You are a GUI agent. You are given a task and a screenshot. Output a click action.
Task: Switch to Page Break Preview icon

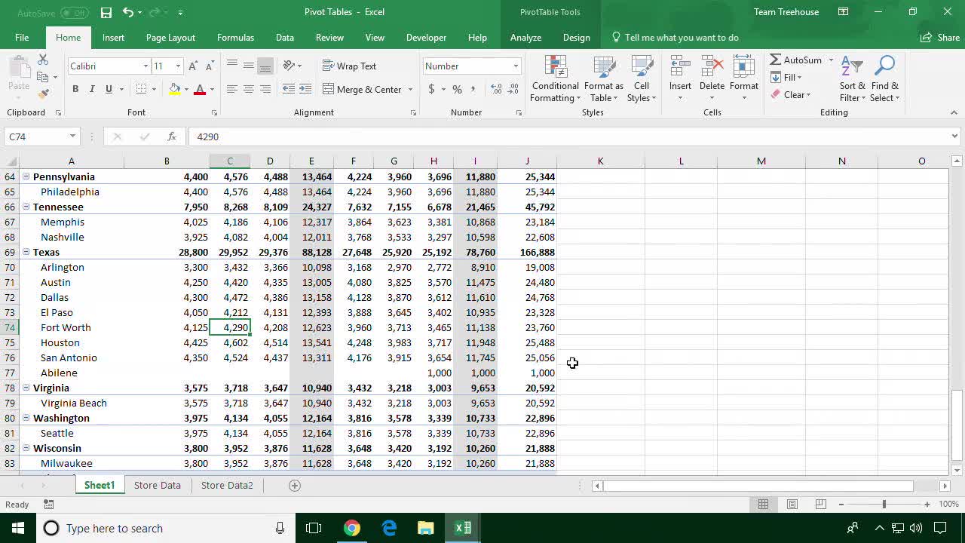coord(821,504)
